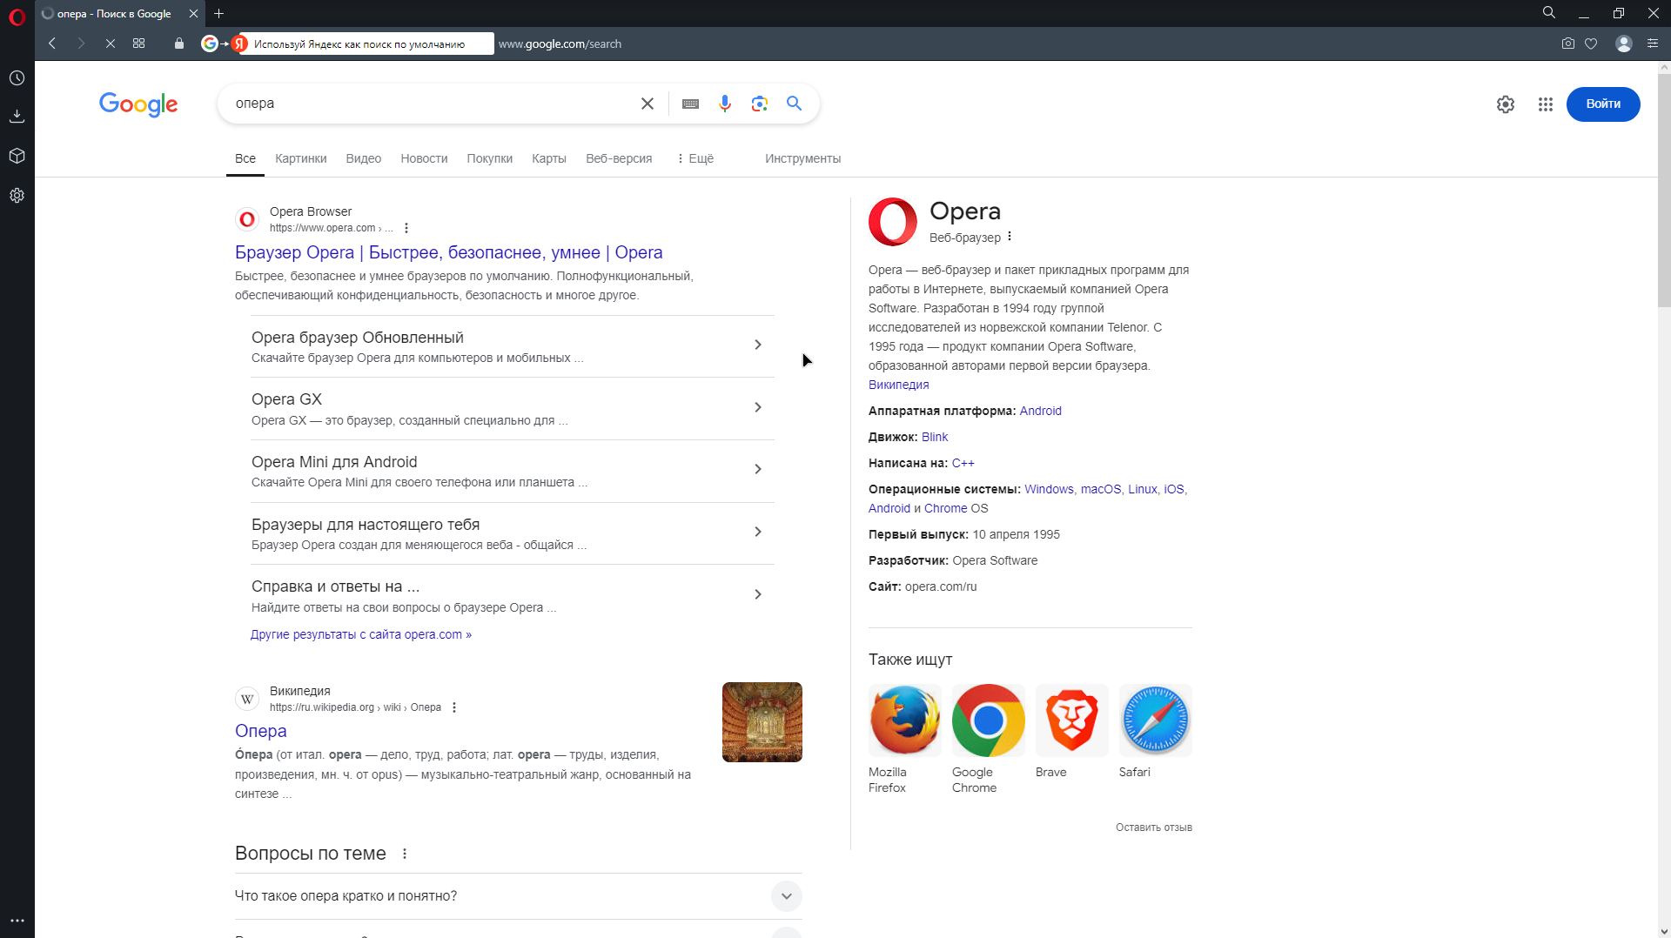The image size is (1671, 938).
Task: Open options menu for Opera Browser result
Action: pyautogui.click(x=406, y=228)
